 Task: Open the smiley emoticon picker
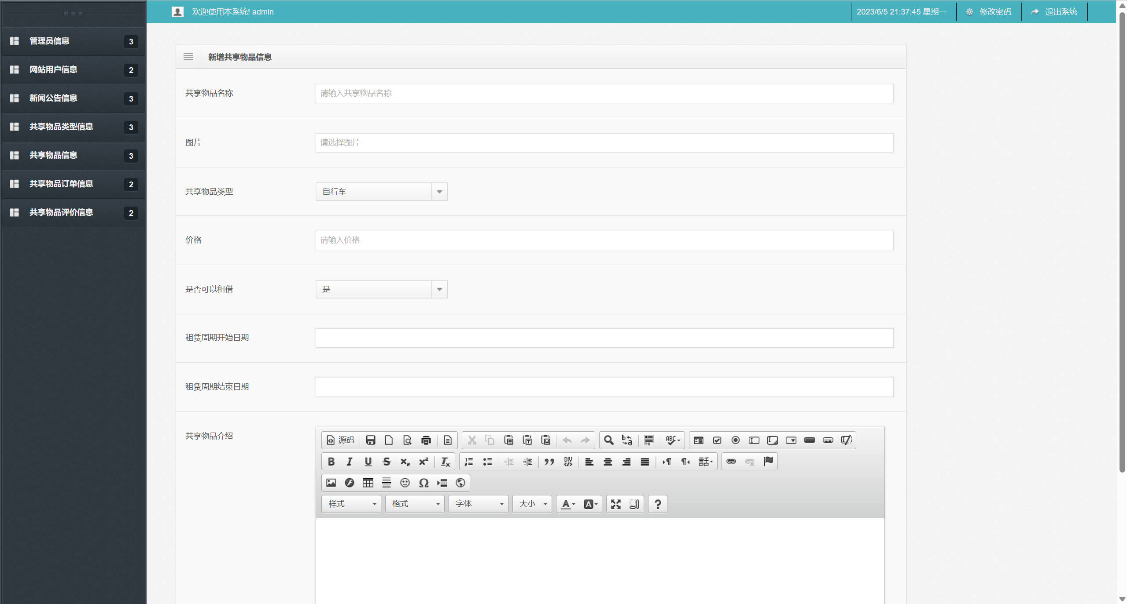405,483
